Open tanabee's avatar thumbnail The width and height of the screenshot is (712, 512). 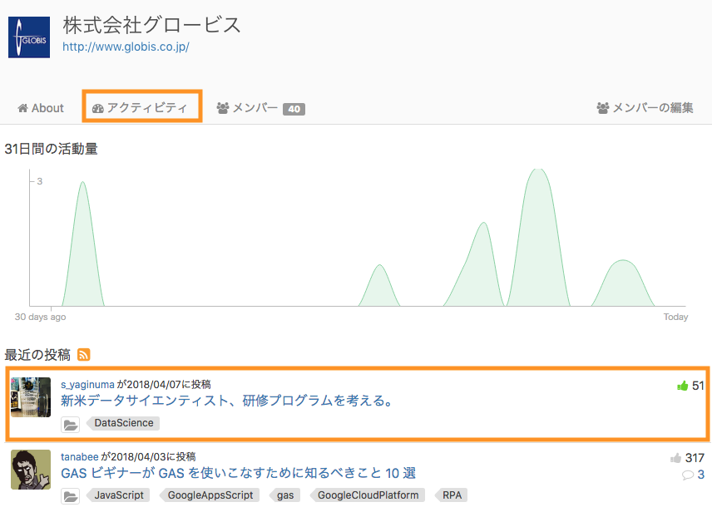(31, 470)
